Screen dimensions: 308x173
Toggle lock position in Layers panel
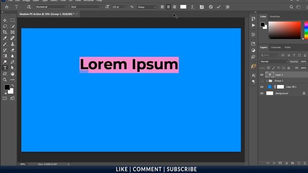tap(279, 68)
